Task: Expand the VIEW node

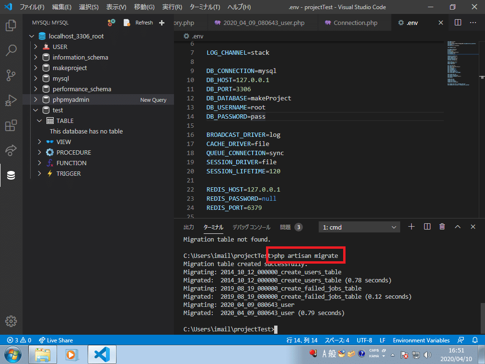Action: tap(39, 142)
